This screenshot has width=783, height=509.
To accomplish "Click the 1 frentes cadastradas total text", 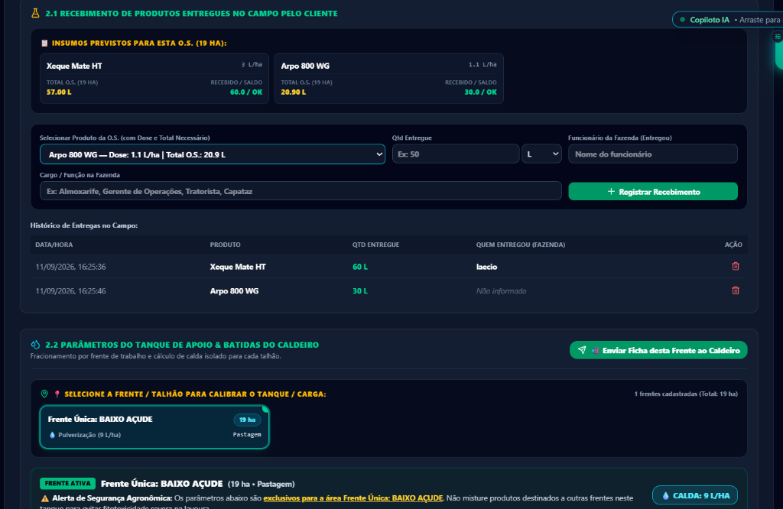I will tap(686, 394).
